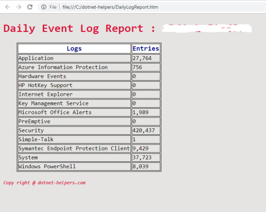Viewport: 266px width, 212px height.
Task: Click the Entries column header
Action: (x=146, y=49)
